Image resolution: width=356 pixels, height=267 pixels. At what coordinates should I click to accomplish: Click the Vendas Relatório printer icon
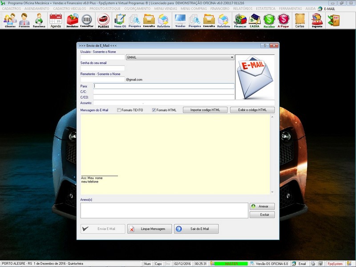tap(224, 20)
